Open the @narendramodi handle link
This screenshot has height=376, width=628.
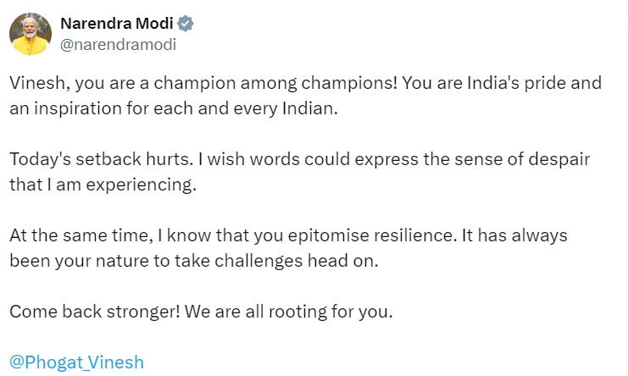[x=118, y=44]
